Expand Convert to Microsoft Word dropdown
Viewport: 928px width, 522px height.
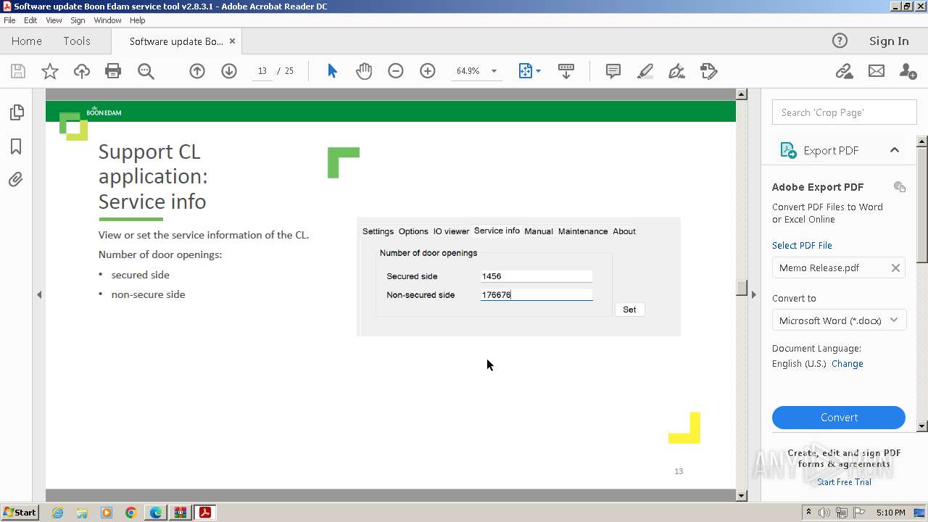[894, 320]
